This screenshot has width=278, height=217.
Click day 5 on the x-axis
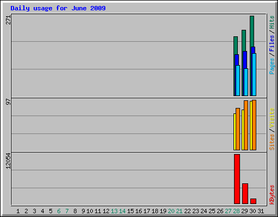tap(50, 211)
